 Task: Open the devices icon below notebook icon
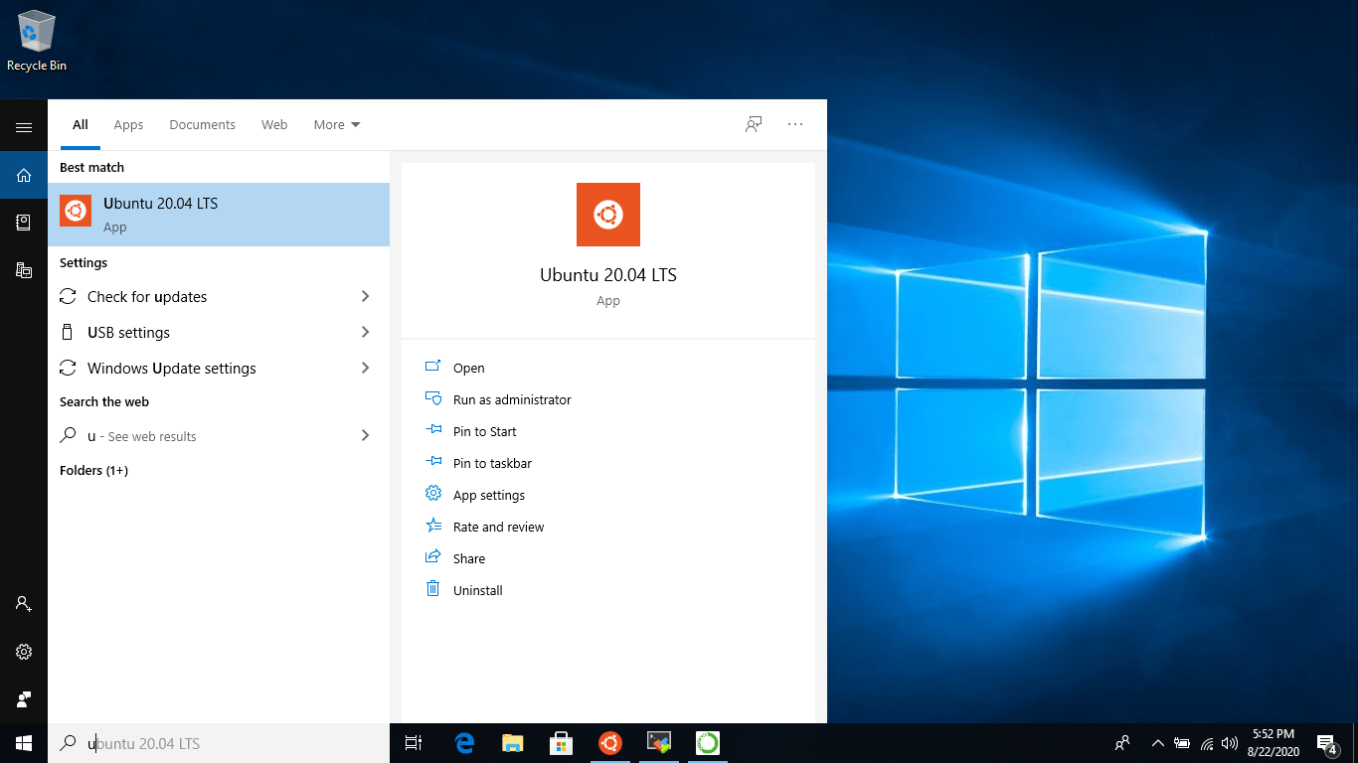24,269
